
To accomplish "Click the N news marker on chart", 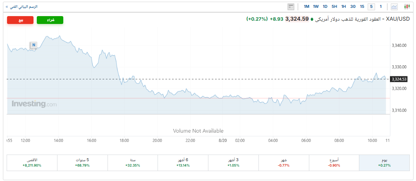I will point(33,45).
